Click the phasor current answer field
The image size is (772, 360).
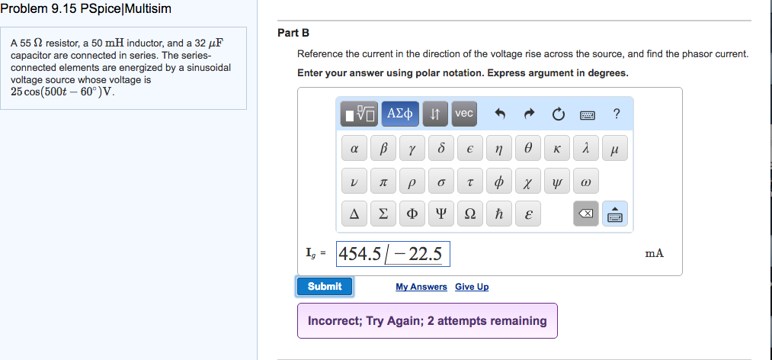(x=393, y=254)
